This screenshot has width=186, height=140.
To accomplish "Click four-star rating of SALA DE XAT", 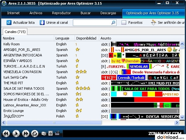I will [x=83, y=89].
